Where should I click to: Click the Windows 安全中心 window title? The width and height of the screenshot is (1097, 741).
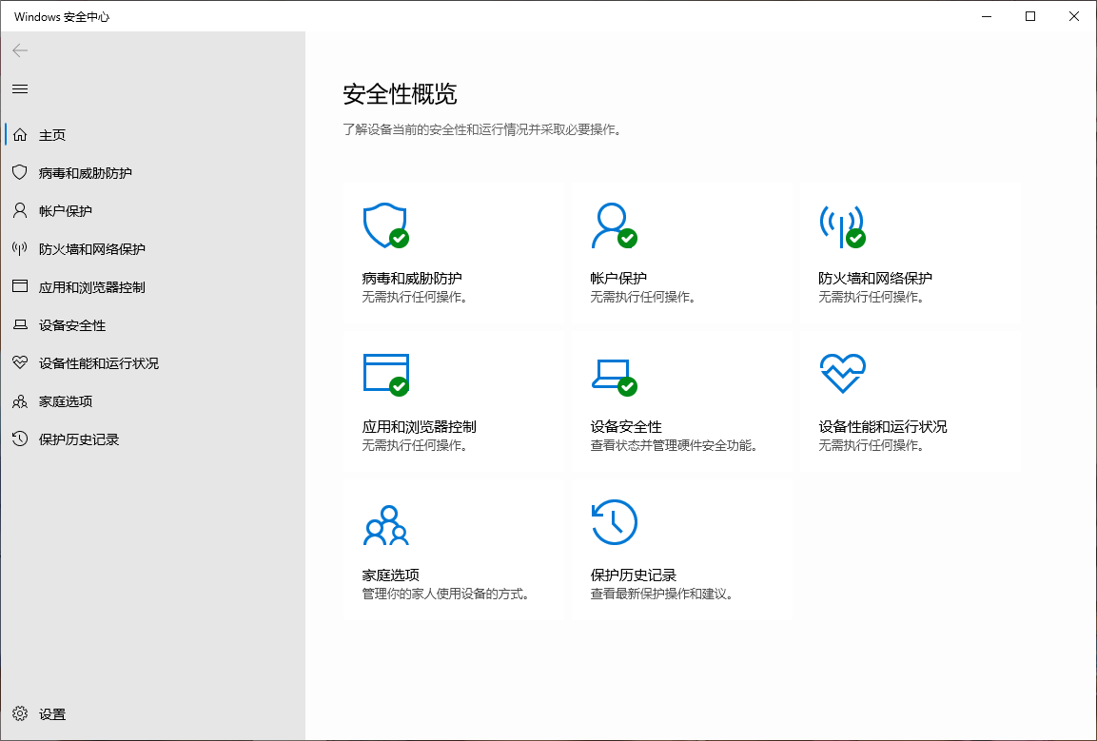coord(62,17)
